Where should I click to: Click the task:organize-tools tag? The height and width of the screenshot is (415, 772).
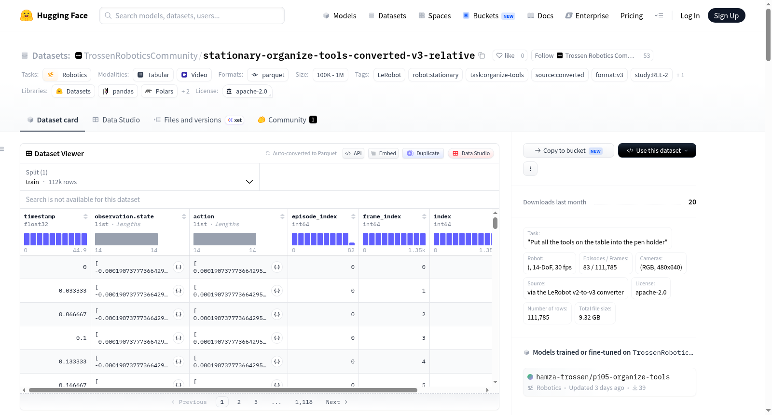496,75
